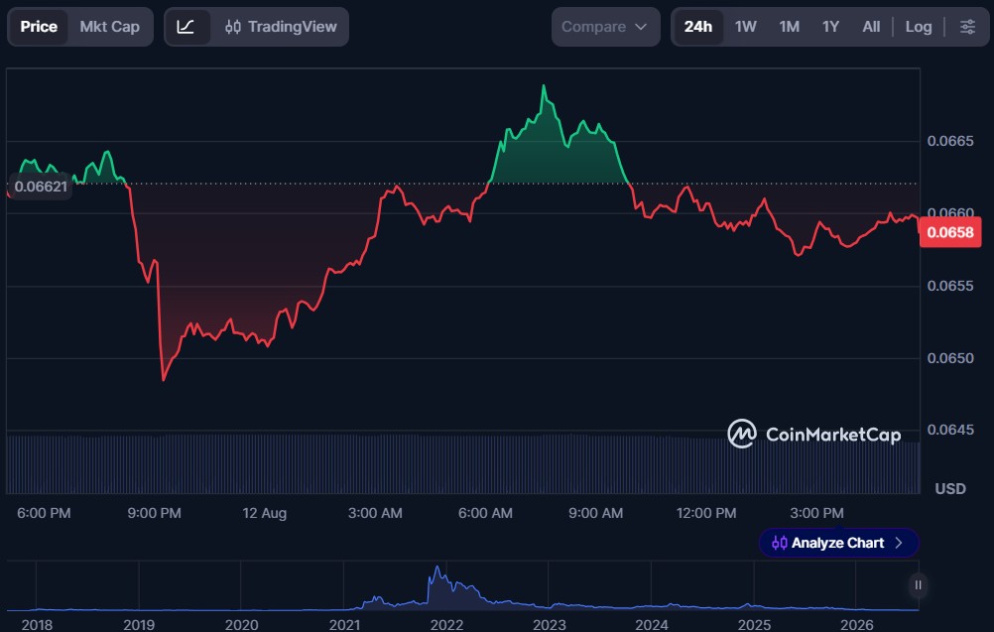Switch to the Mkt Cap tab

coord(110,27)
